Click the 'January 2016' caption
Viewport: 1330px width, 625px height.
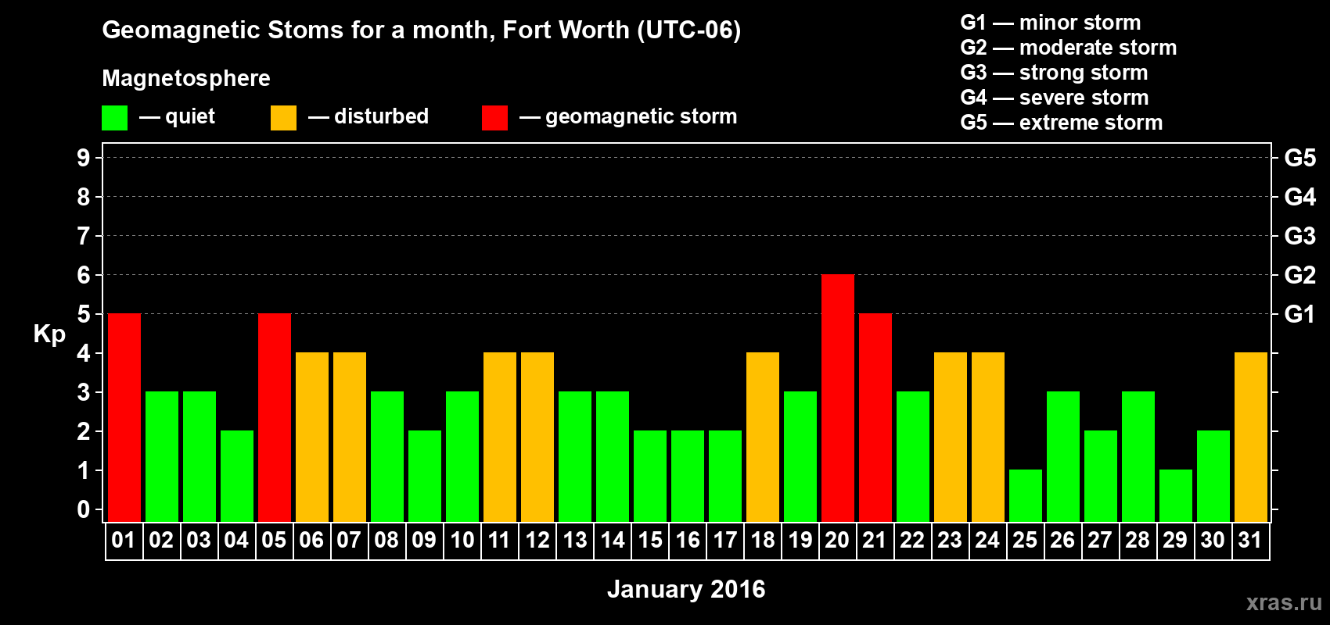pyautogui.click(x=686, y=589)
